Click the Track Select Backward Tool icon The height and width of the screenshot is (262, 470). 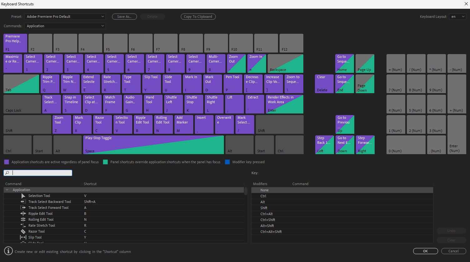(23, 202)
